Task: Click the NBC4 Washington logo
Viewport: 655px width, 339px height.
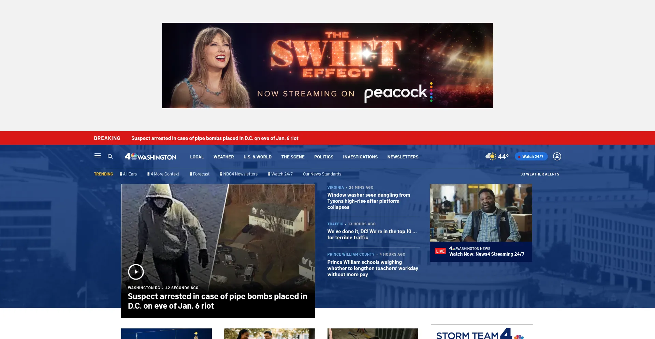Action: (150, 157)
